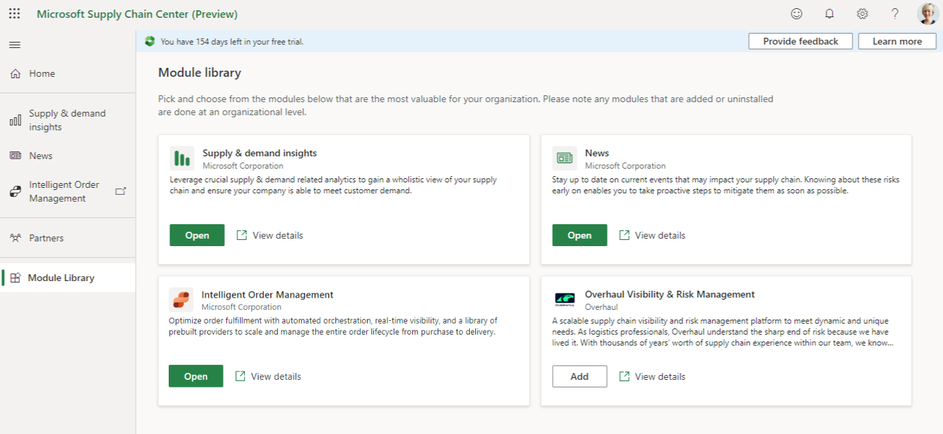Click the News card logo
This screenshot has height=434, width=943.
564,158
